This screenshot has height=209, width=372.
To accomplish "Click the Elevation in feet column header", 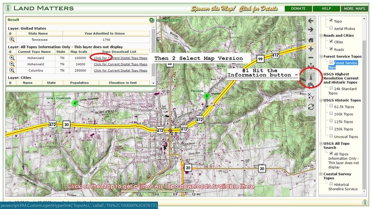I will (123, 83).
